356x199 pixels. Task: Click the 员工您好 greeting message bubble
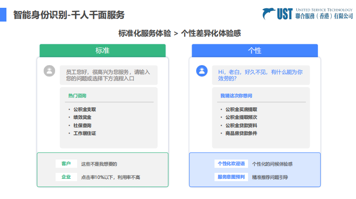[108, 75]
